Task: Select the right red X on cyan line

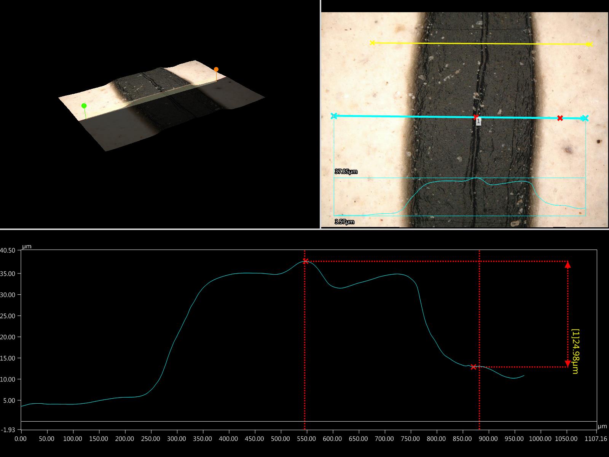Action: pos(560,118)
